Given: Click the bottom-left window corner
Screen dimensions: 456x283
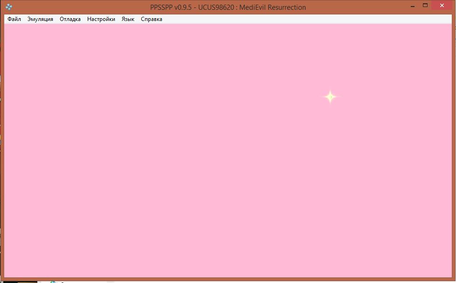Looking at the screenshot, I should (2, 279).
